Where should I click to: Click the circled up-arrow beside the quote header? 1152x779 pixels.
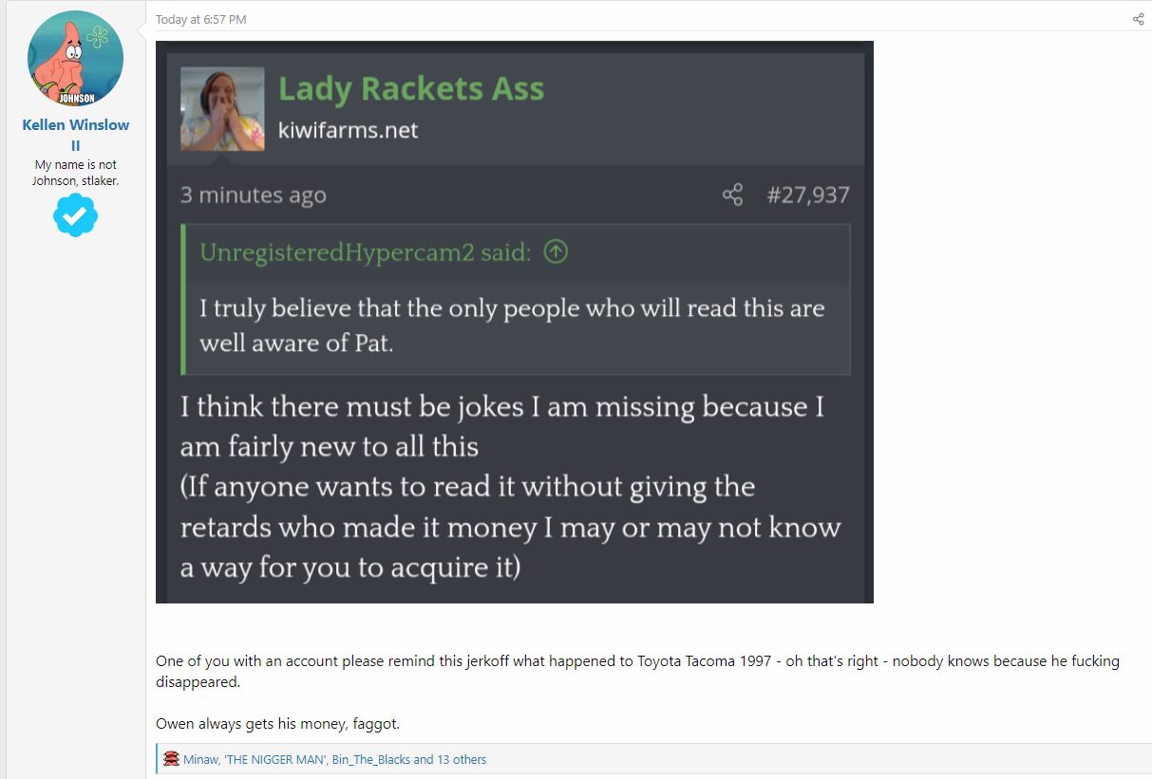click(557, 252)
